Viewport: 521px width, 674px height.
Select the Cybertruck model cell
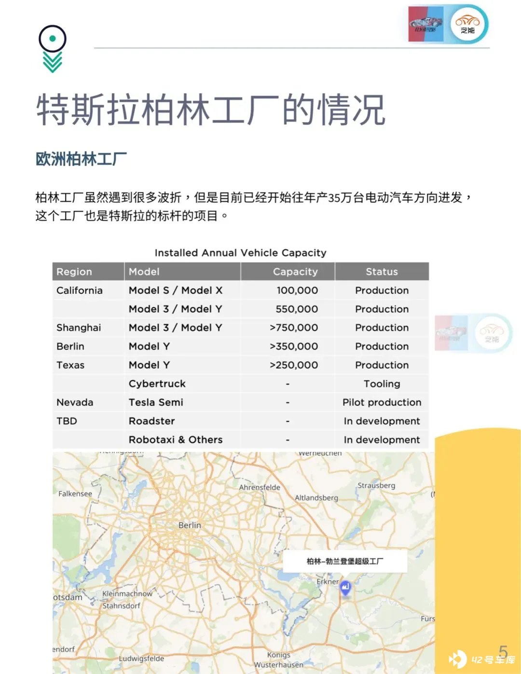point(157,384)
